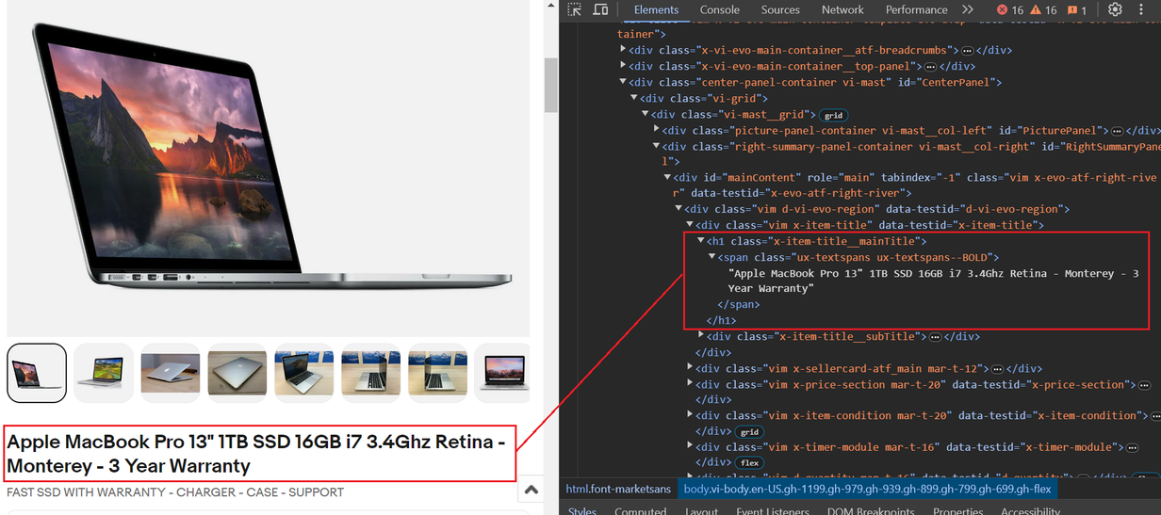Expand the top-panel div node
This screenshot has height=515, width=1161.
[x=623, y=66]
